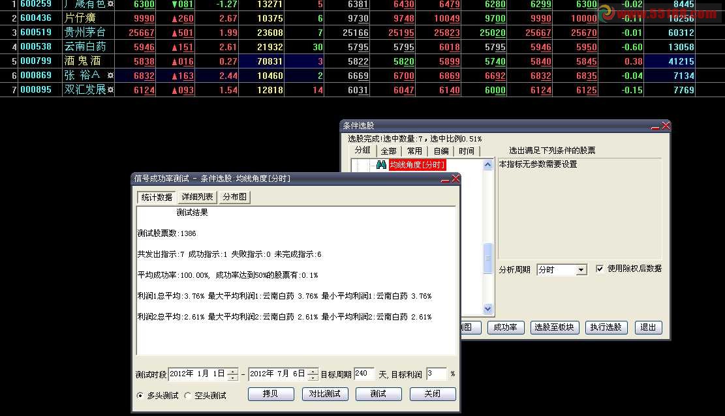
Task: Select 多头测试 radio button
Action: coord(140,396)
